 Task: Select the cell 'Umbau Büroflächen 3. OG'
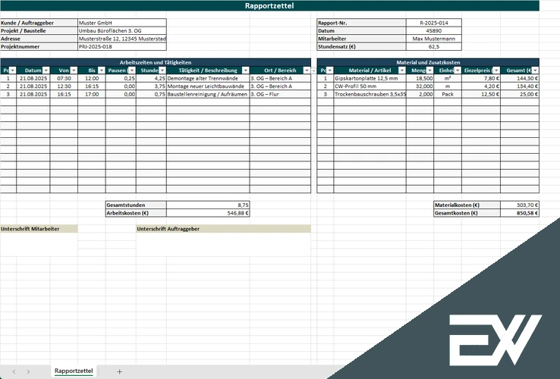[122, 30]
